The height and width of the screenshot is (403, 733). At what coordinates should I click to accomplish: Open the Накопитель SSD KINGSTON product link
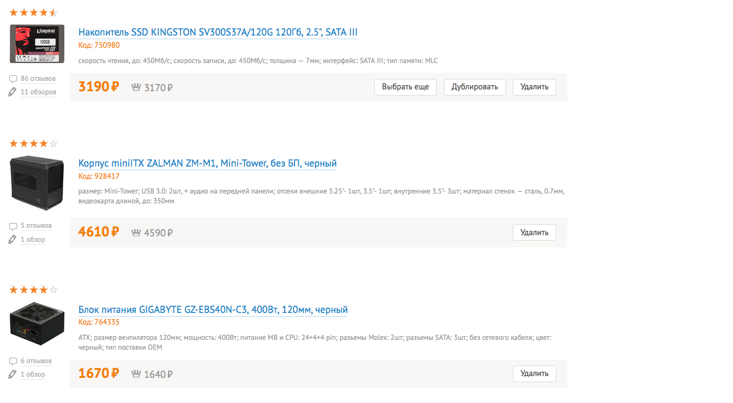click(x=218, y=32)
